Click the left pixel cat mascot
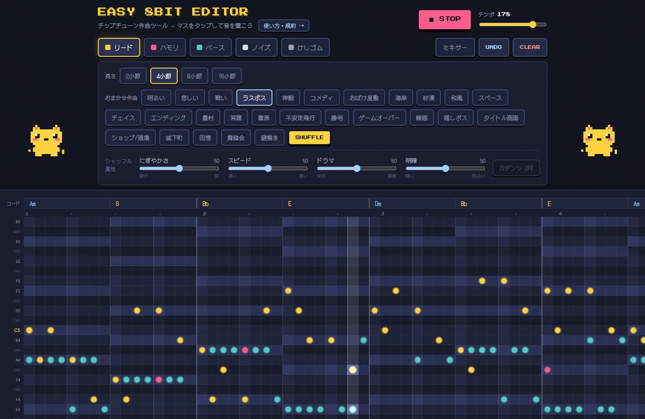This screenshot has height=419, width=645. click(46, 140)
